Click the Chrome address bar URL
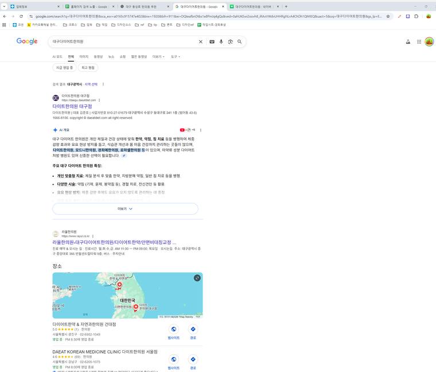 click(x=209, y=17)
